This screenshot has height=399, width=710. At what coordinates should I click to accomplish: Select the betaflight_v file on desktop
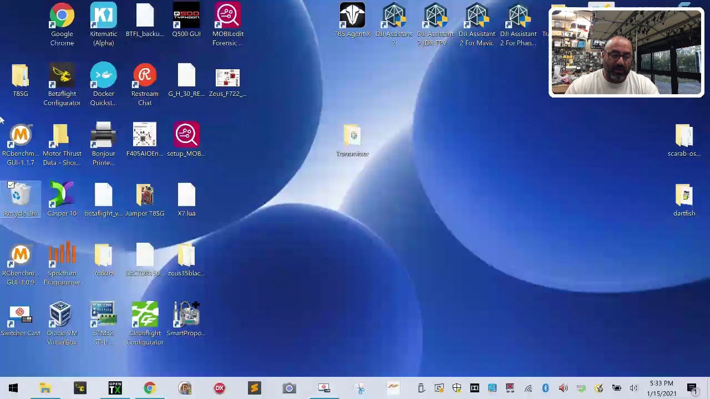pyautogui.click(x=103, y=200)
